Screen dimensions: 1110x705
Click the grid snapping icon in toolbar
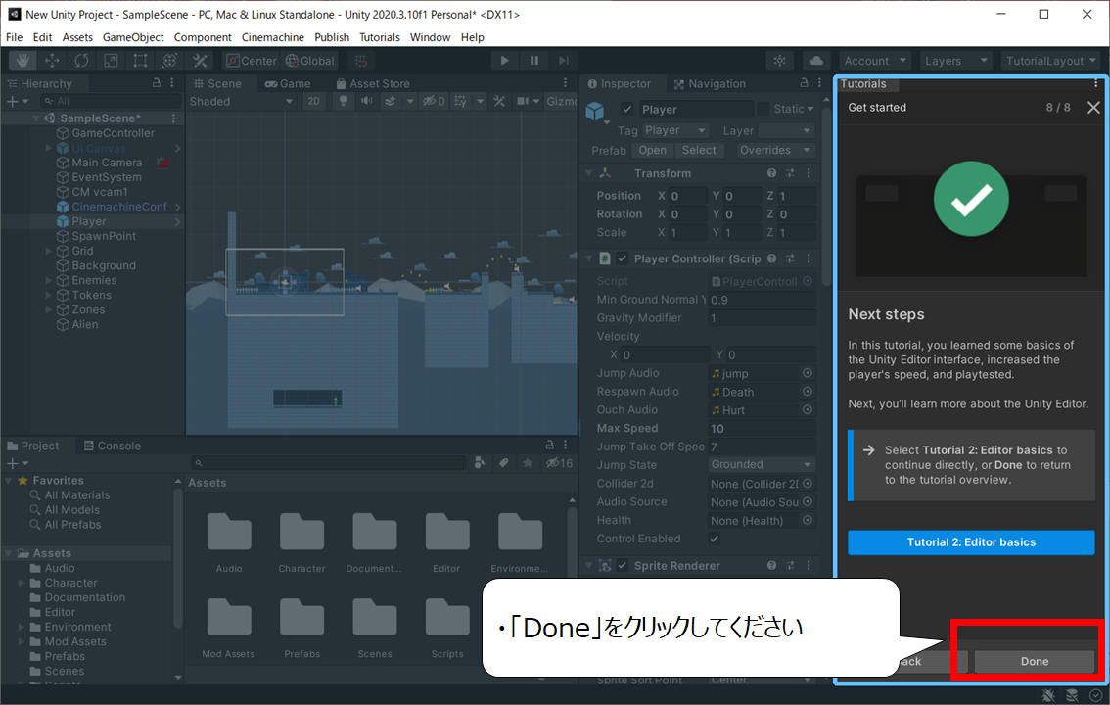pyautogui.click(x=361, y=61)
